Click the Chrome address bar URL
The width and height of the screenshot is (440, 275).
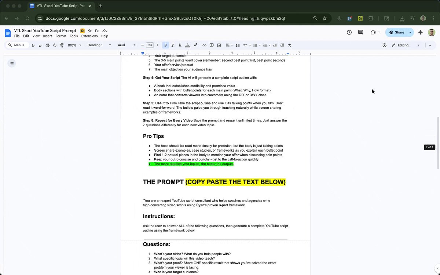coord(165,18)
